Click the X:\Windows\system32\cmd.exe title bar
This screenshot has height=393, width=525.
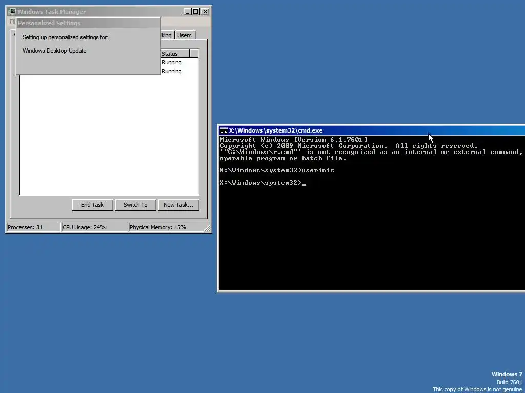[x=372, y=130]
